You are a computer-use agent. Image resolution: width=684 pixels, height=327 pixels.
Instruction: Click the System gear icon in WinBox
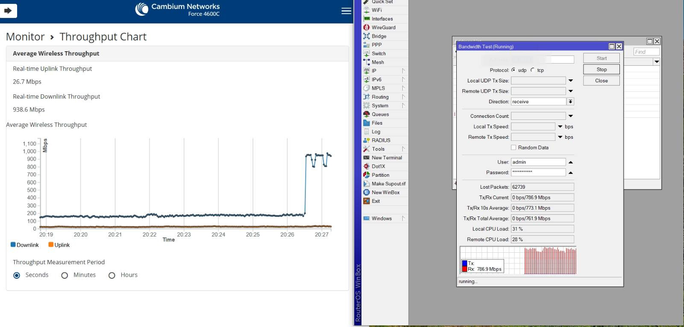367,105
